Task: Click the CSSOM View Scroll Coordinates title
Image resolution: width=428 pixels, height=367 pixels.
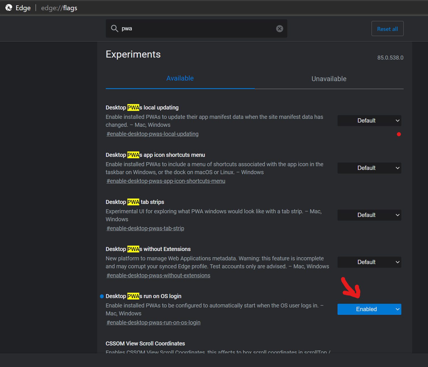Action: [x=145, y=343]
